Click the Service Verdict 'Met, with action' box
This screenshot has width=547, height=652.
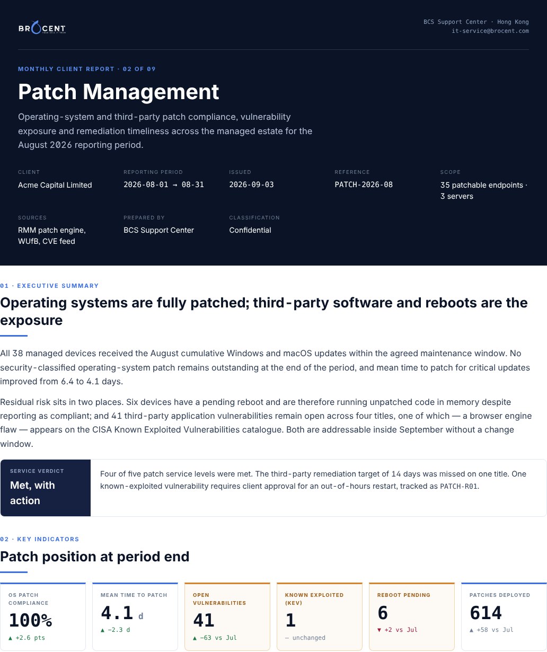coord(46,488)
